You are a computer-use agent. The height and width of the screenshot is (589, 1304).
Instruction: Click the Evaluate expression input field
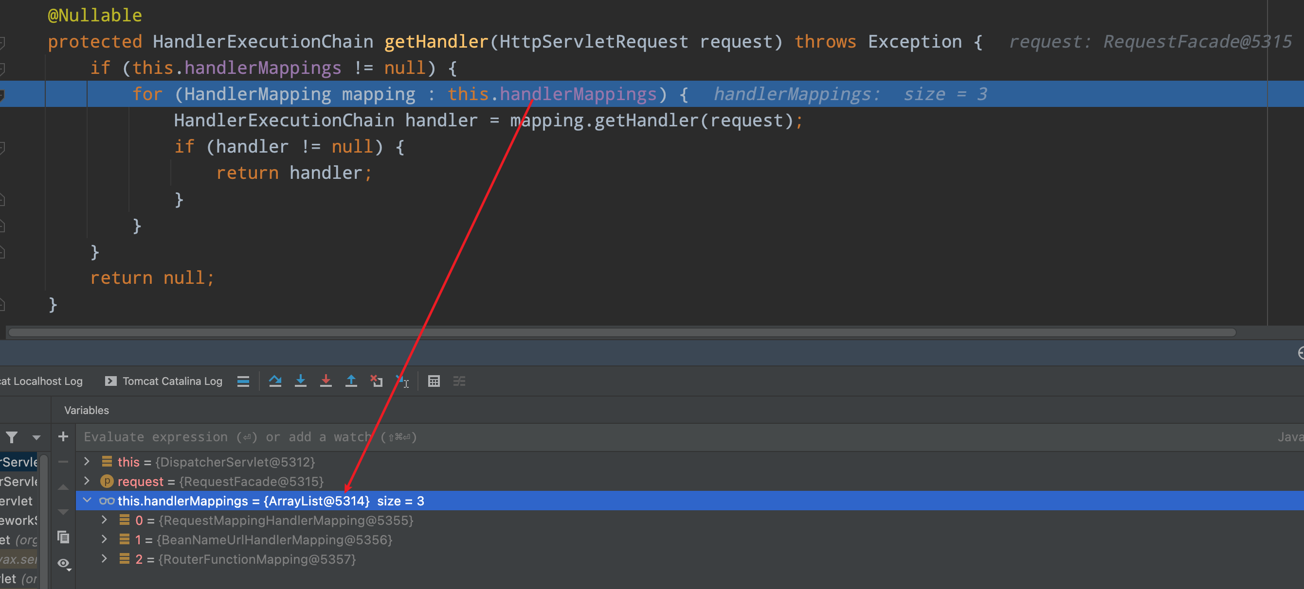coord(253,437)
